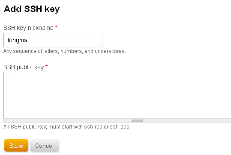Screen dimensions: 231x155
Task: Click the orange Save button
Action: pos(16,145)
